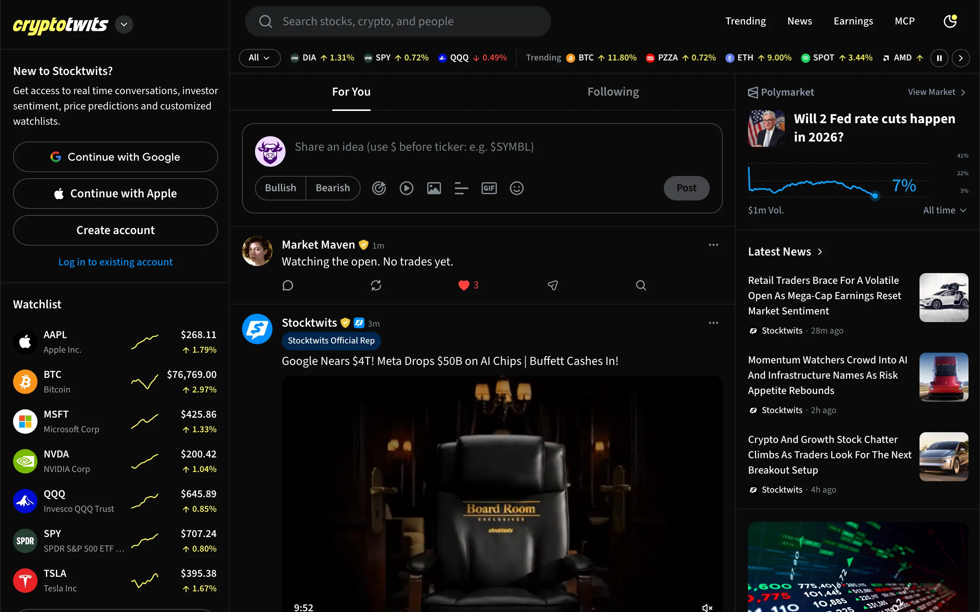Unmute the Board Room video

click(707, 607)
